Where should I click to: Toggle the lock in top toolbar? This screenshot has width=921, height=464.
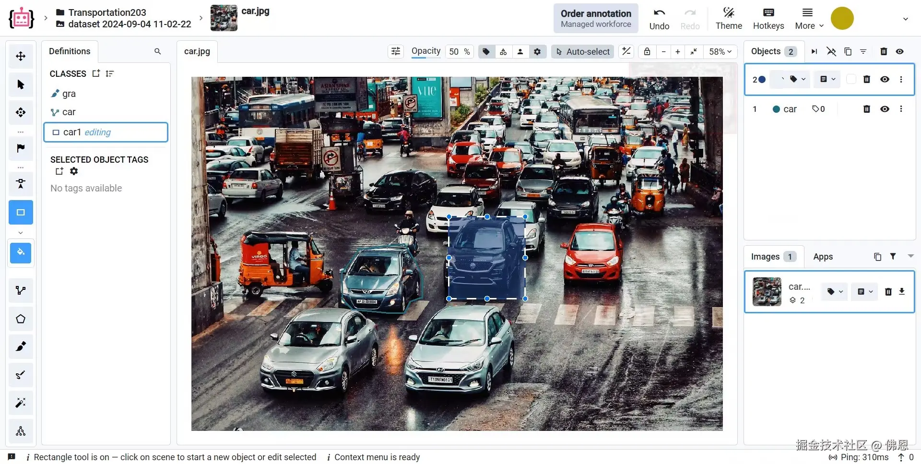[647, 51]
